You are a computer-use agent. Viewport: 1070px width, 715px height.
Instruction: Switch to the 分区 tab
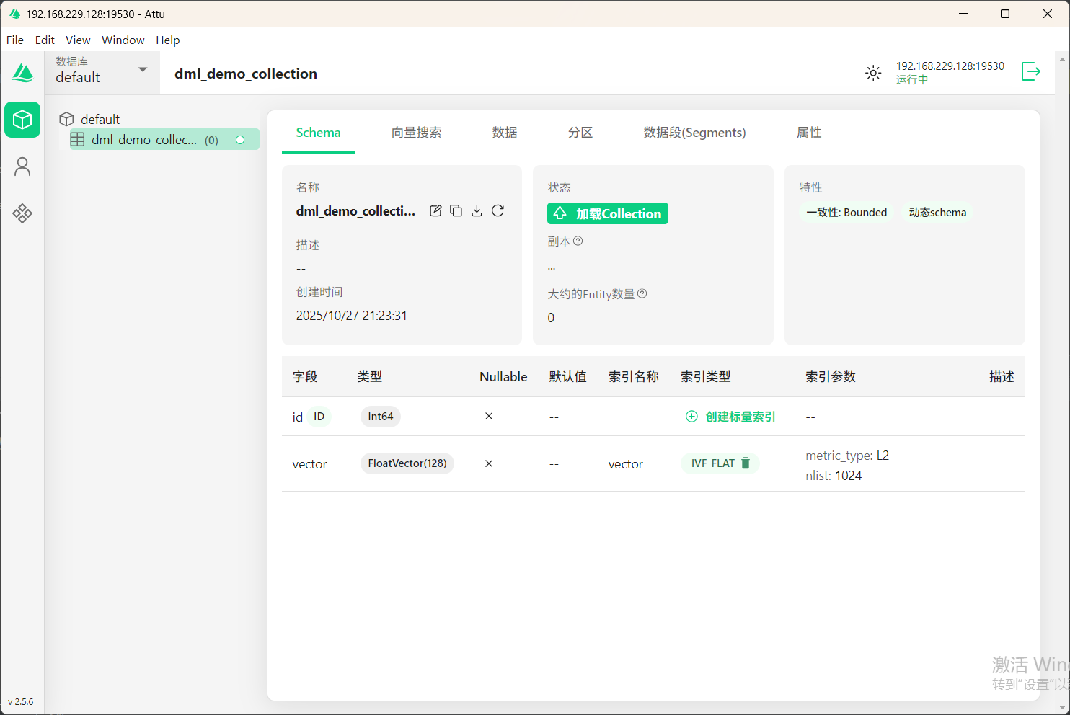click(x=580, y=133)
